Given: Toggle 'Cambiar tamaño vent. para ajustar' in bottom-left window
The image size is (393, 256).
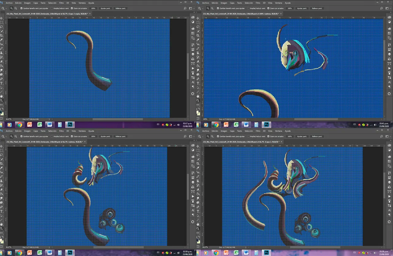Looking at the screenshot, I should [21, 136].
